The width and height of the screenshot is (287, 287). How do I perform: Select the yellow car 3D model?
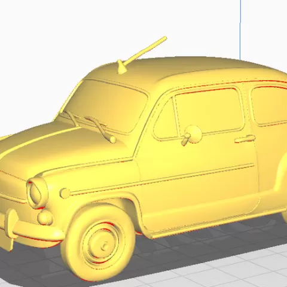pos(143,160)
